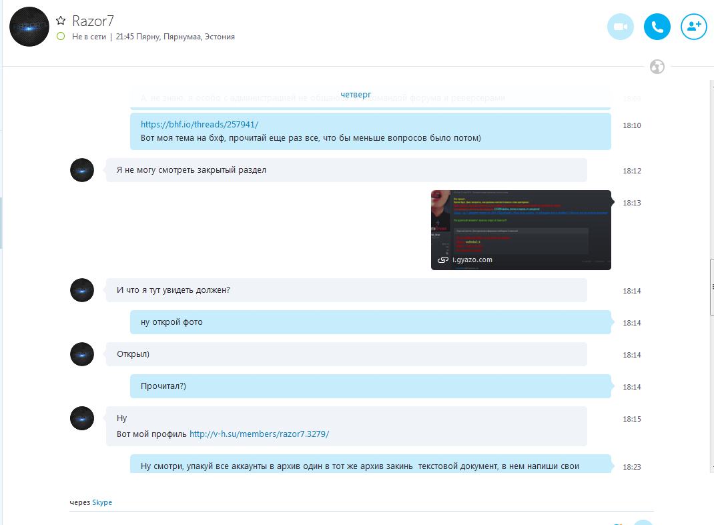
Task: Open the i.gyazo.com image preview
Action: (521, 230)
